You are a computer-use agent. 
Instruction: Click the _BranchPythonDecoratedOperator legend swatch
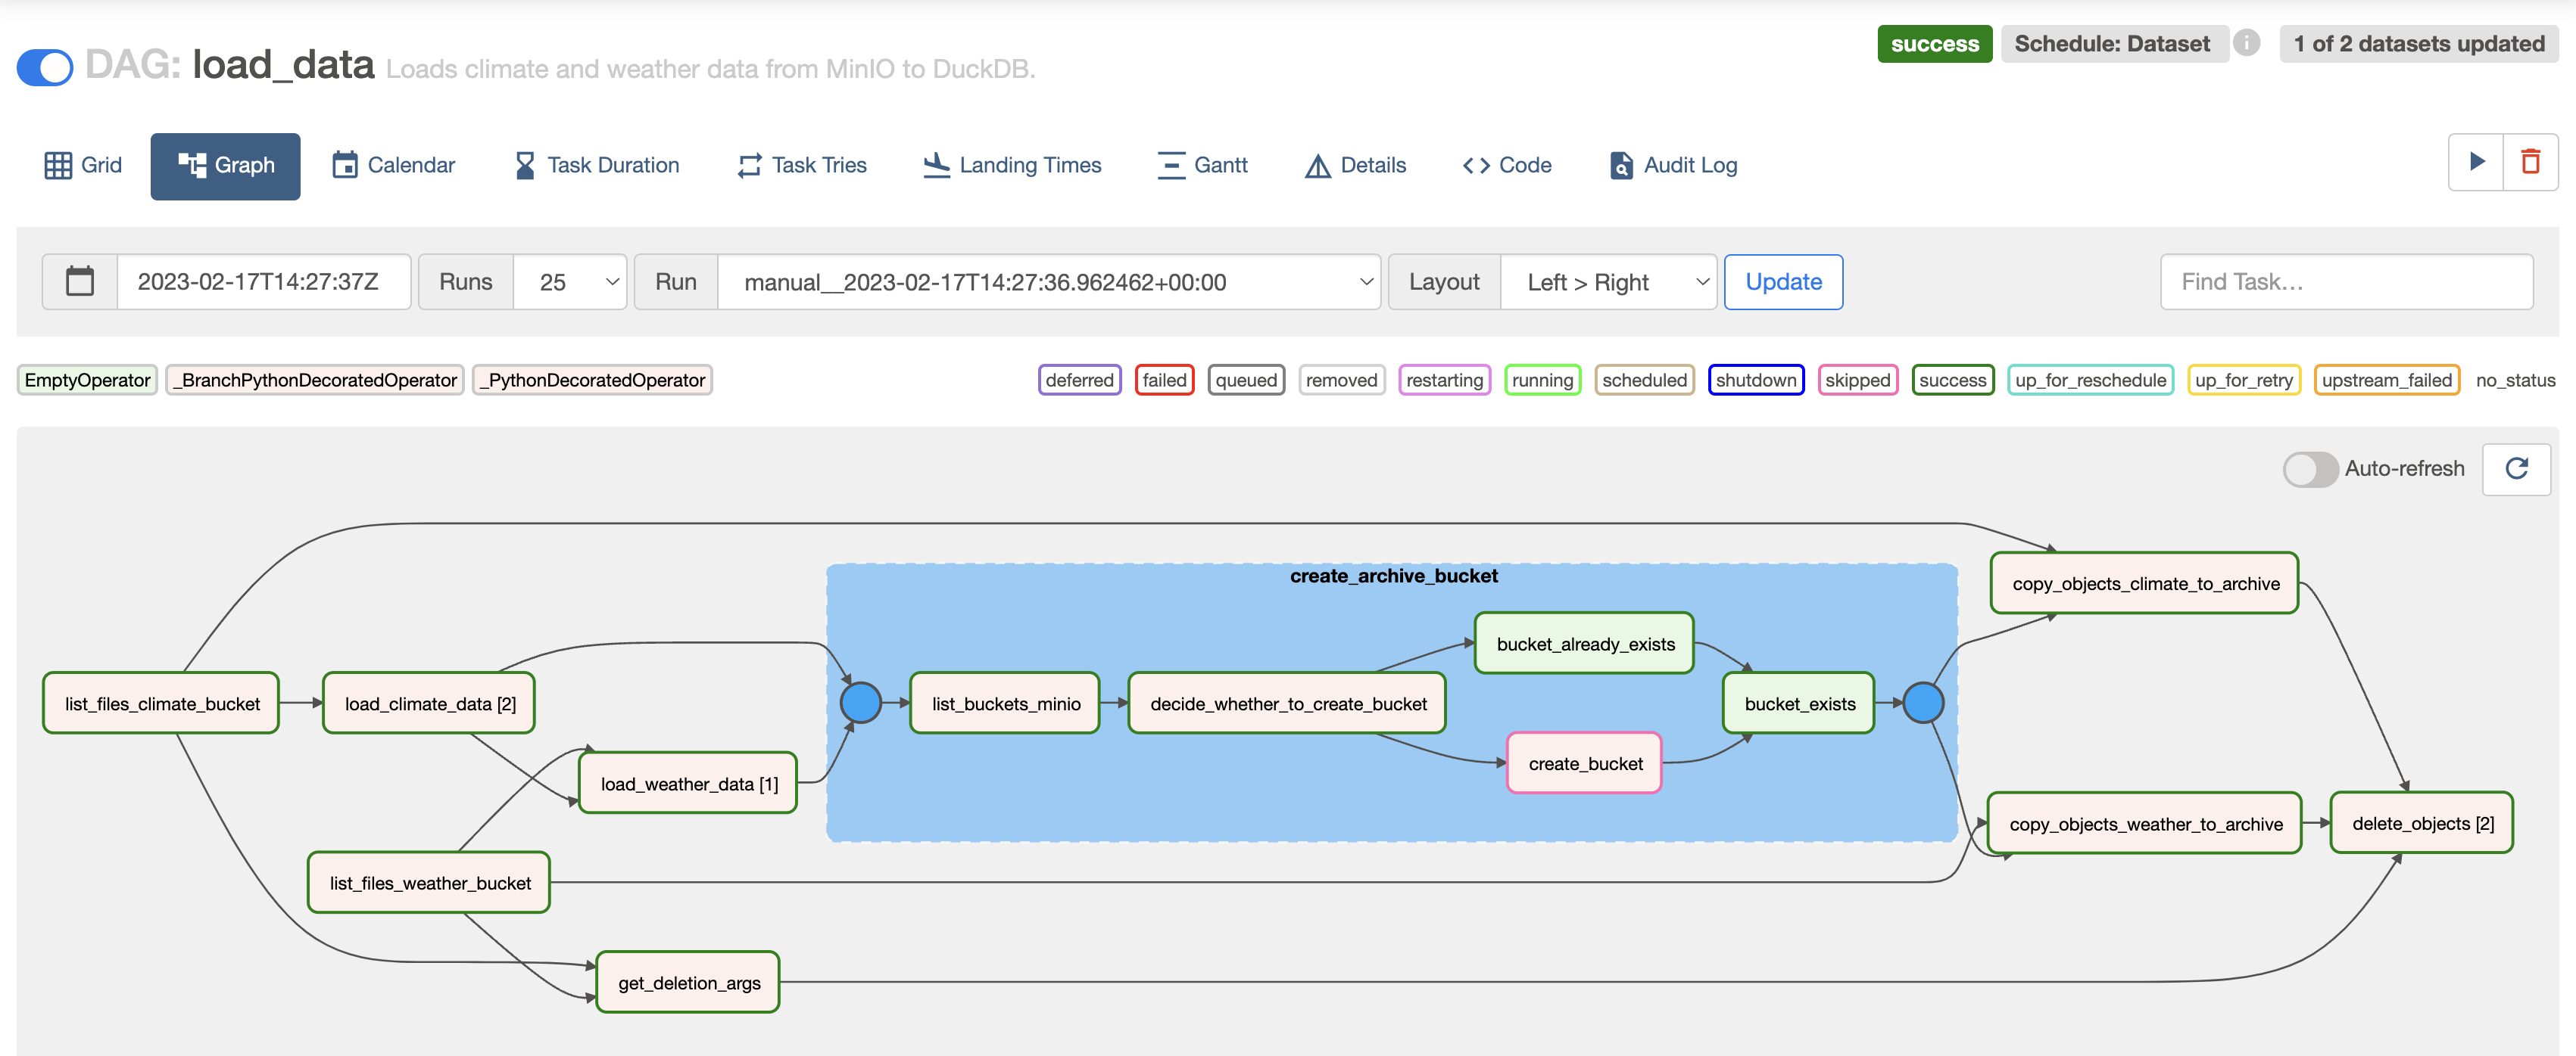click(314, 380)
